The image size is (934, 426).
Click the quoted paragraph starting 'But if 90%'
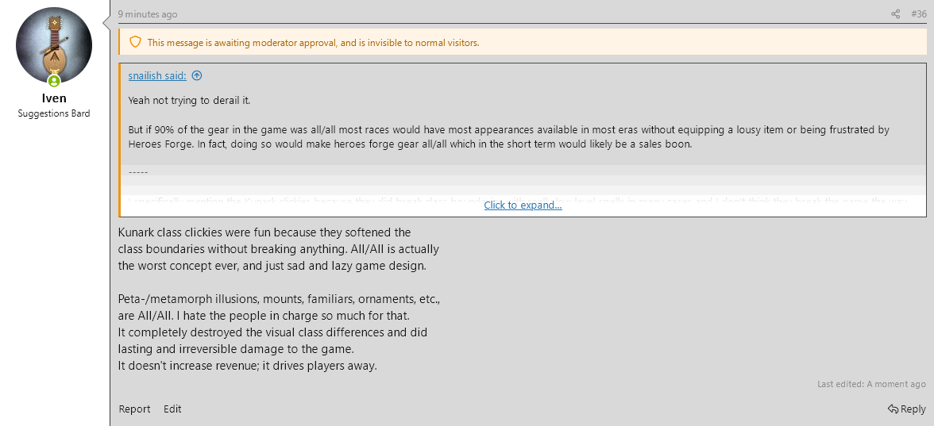pyautogui.click(x=508, y=136)
